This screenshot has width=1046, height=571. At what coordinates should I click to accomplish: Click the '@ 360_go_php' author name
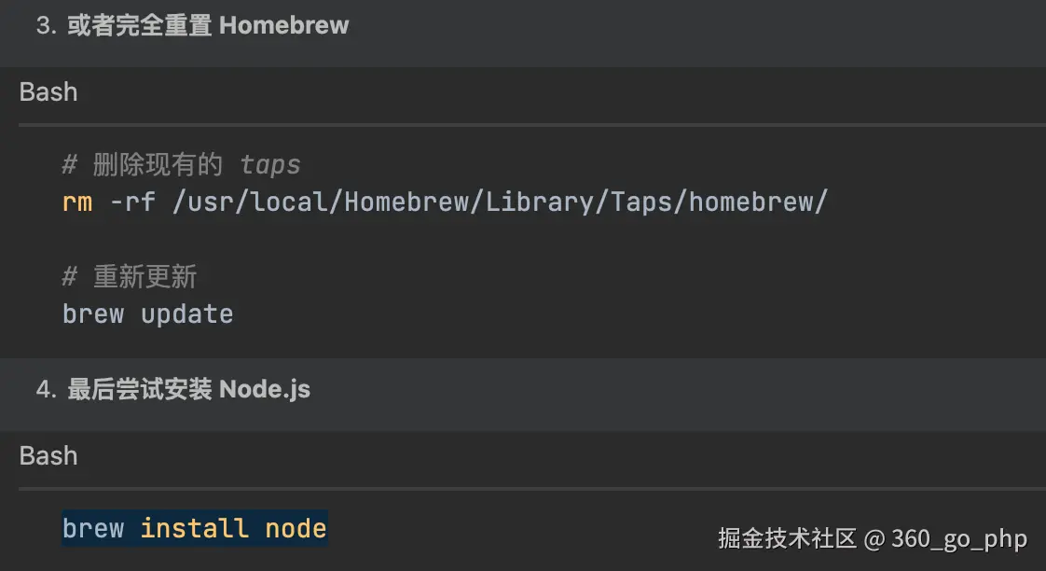945,538
